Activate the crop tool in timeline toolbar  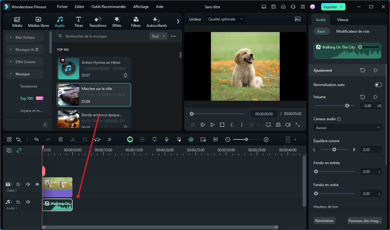[x=85, y=139]
